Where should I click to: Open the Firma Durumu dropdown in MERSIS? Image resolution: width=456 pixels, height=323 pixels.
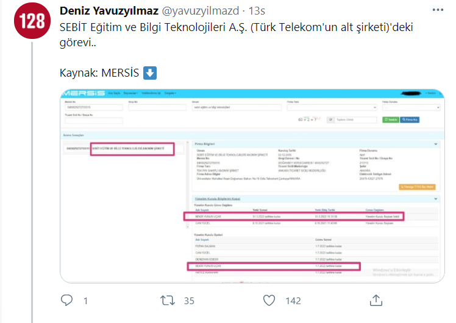pyautogui.click(x=411, y=108)
